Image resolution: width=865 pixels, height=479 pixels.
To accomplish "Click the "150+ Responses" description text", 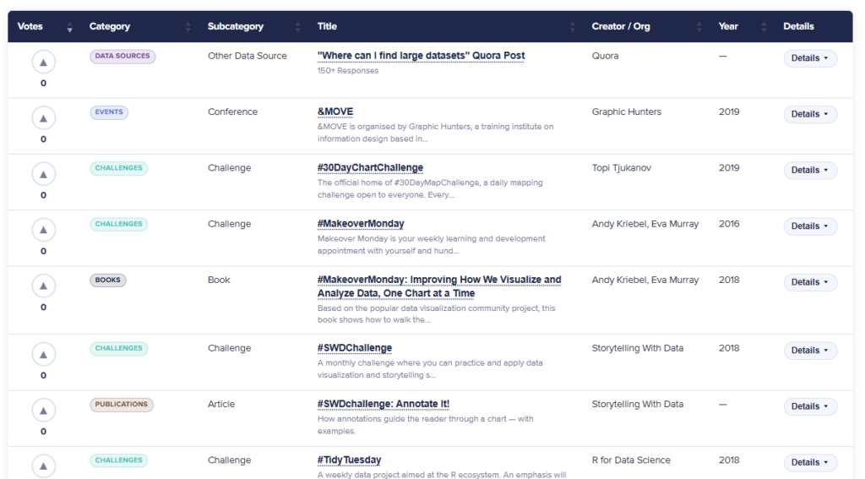I will tap(347, 71).
